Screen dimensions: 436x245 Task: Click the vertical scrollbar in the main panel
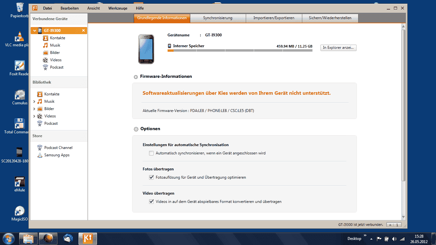403,105
